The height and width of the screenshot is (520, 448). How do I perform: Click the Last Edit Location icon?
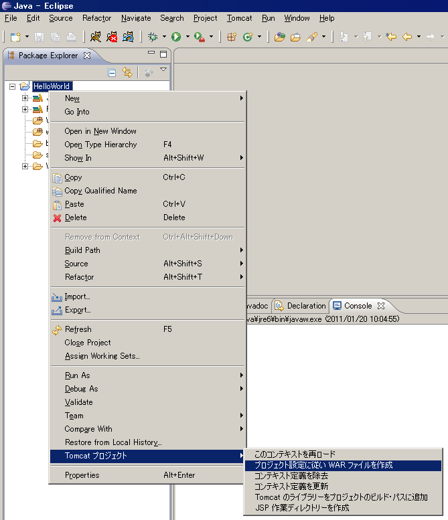click(391, 37)
